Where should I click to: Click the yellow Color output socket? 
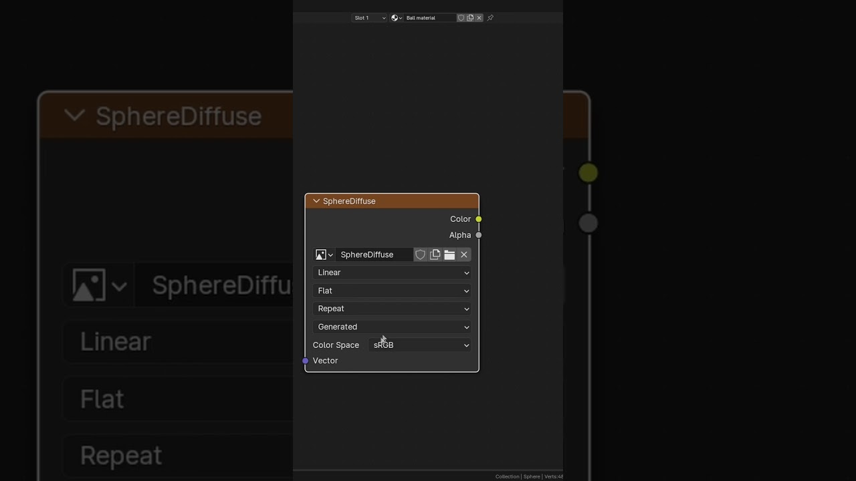click(x=479, y=219)
